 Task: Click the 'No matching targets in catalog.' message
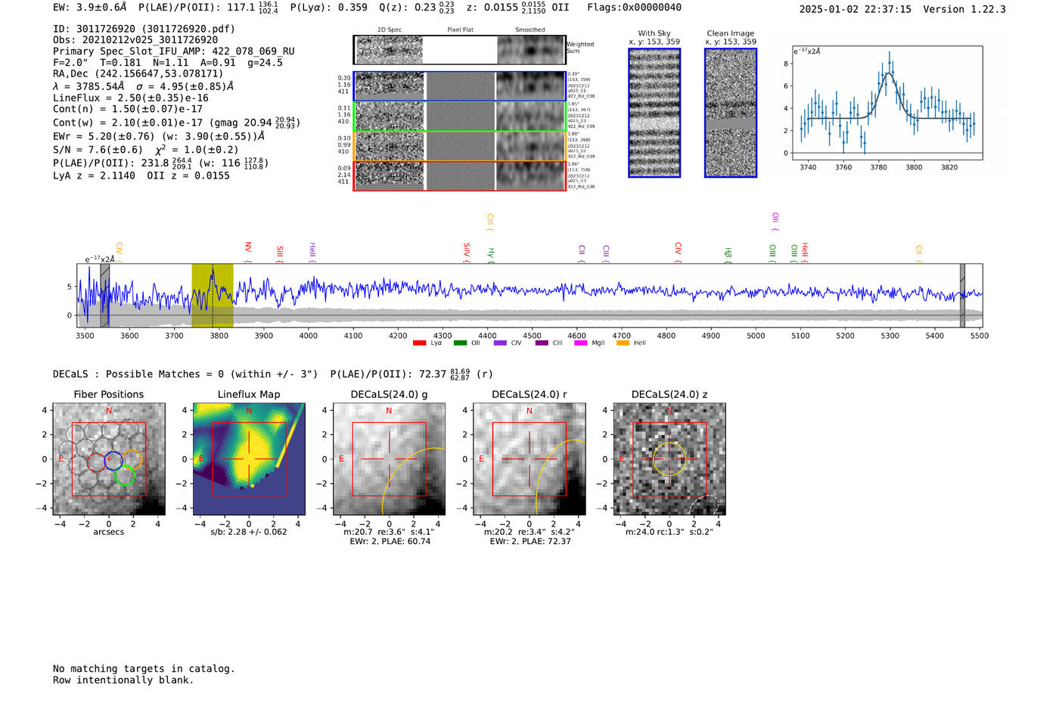tap(144, 669)
